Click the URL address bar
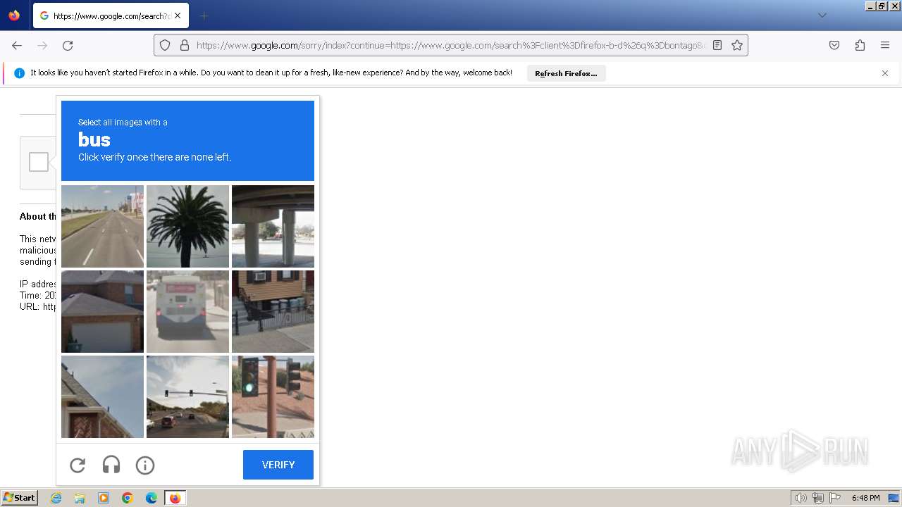The width and height of the screenshot is (902, 507). point(451,45)
